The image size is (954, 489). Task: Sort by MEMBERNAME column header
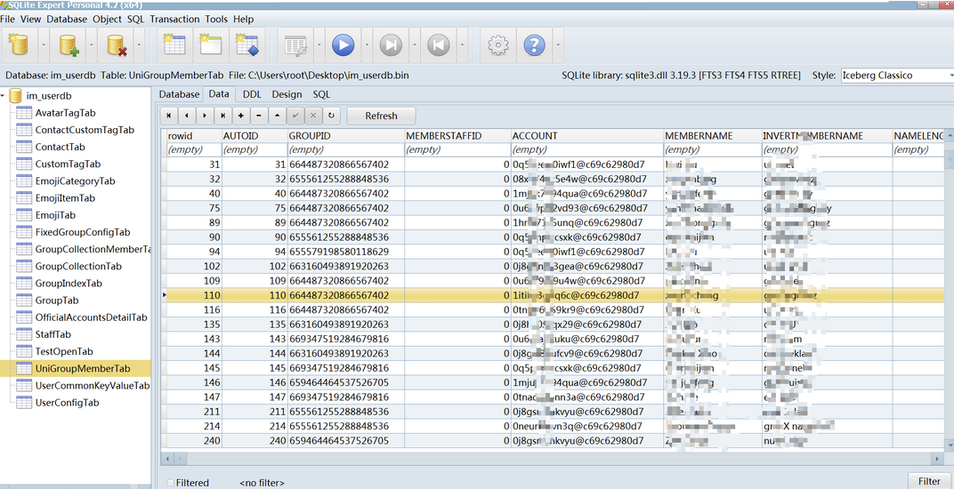pos(713,136)
